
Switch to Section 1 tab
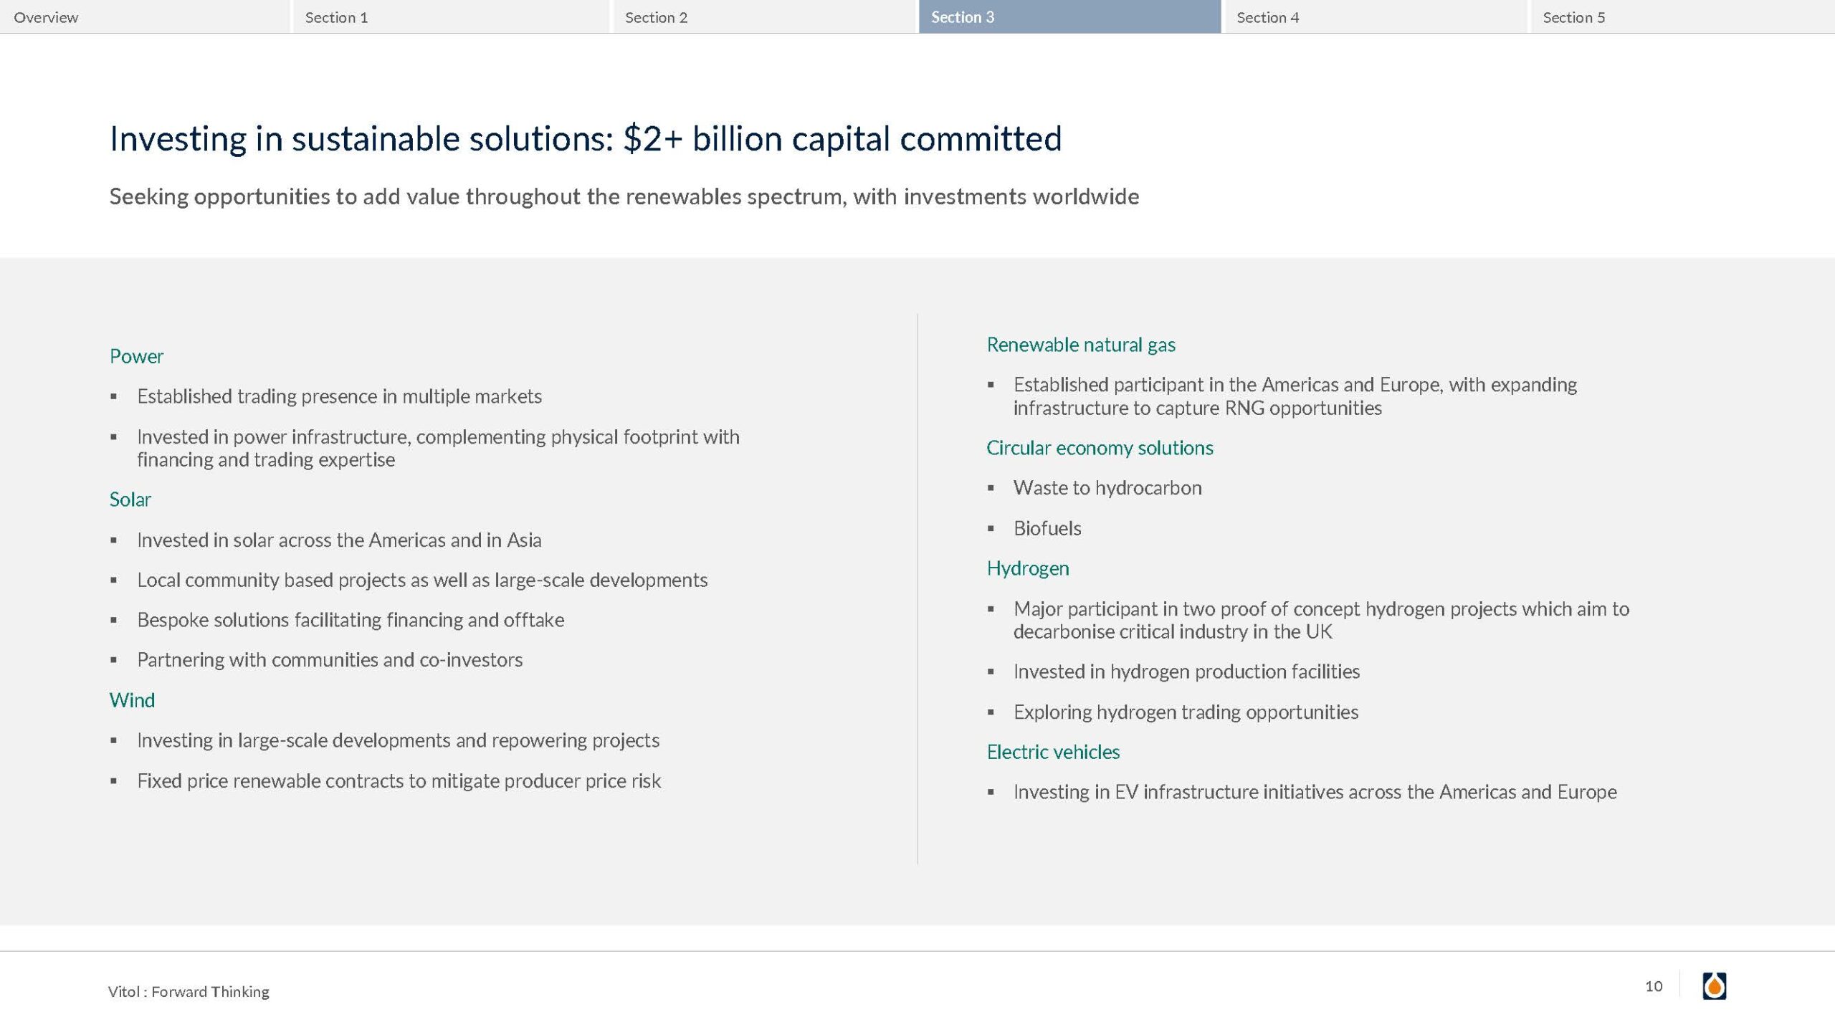click(x=336, y=17)
